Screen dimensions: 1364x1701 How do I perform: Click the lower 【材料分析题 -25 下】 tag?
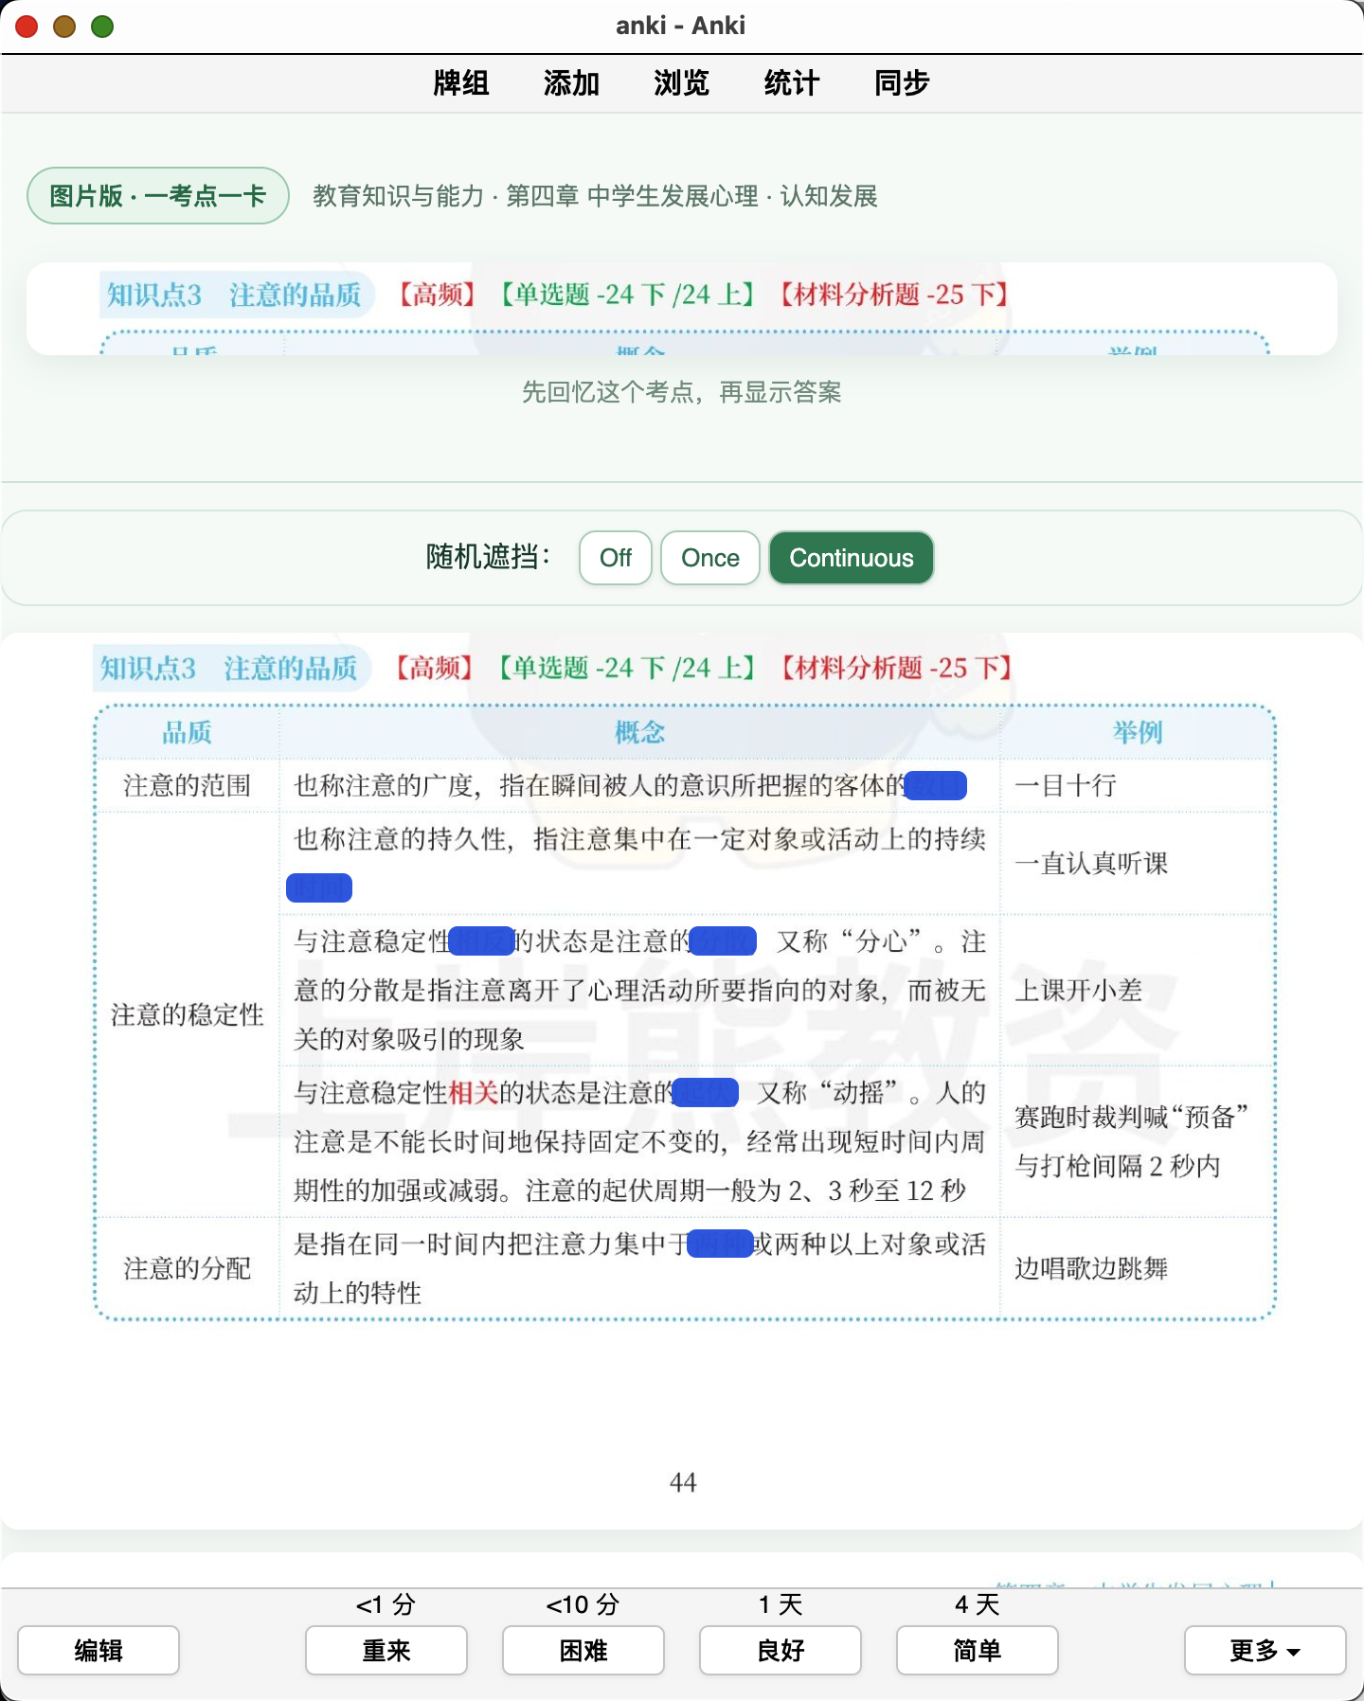[x=896, y=669]
